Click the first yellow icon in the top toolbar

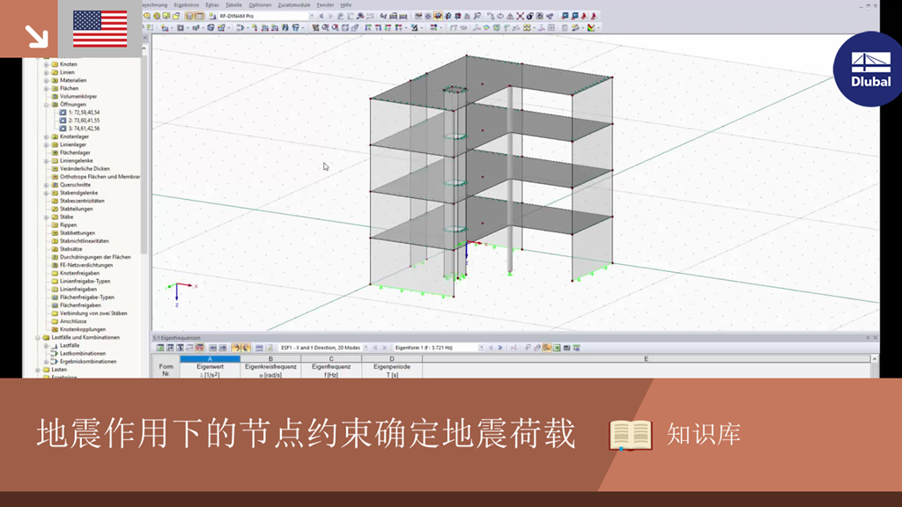coord(147,16)
